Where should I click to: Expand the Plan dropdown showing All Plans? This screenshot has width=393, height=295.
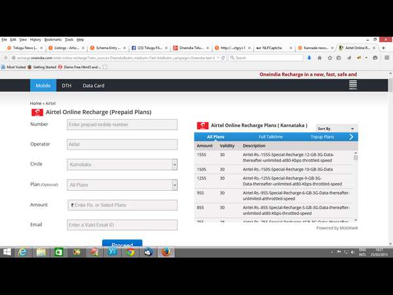174,186
